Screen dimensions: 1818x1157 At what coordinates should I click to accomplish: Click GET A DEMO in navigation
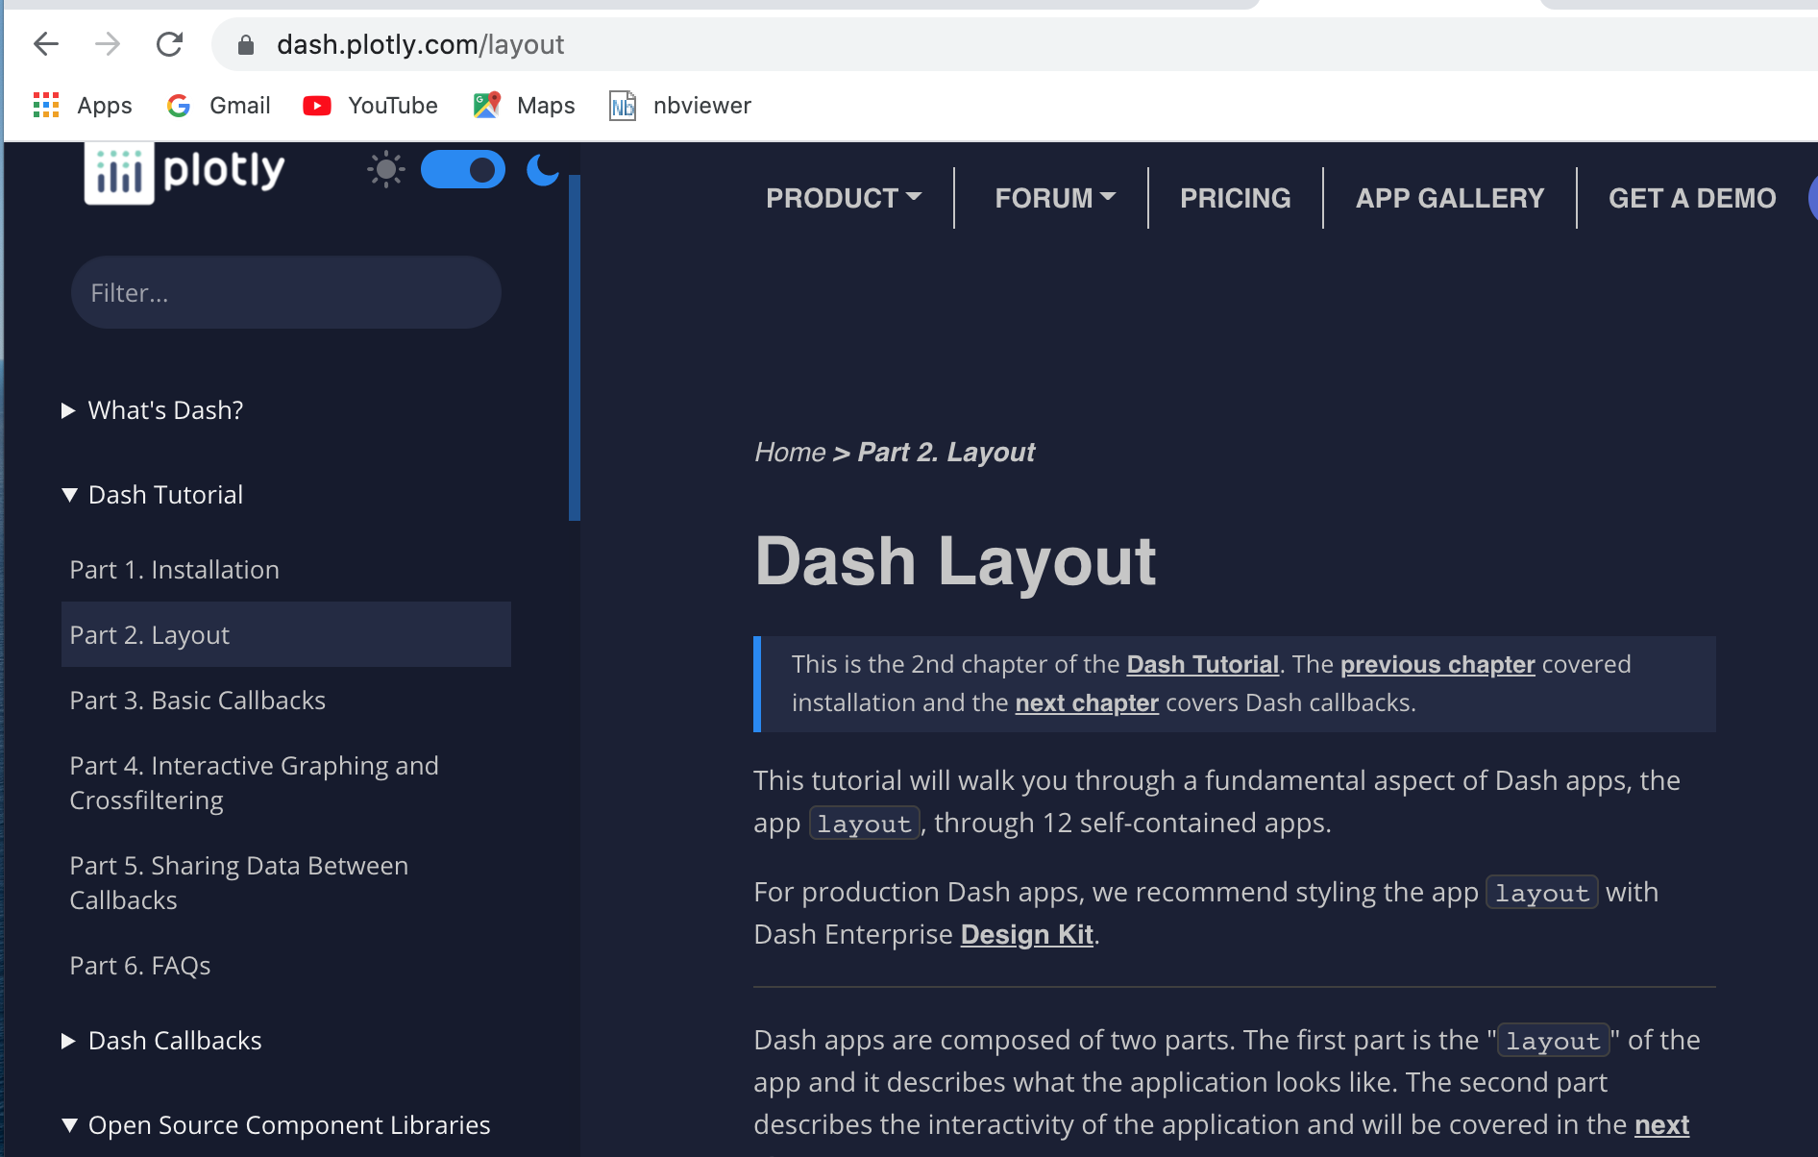pyautogui.click(x=1692, y=198)
